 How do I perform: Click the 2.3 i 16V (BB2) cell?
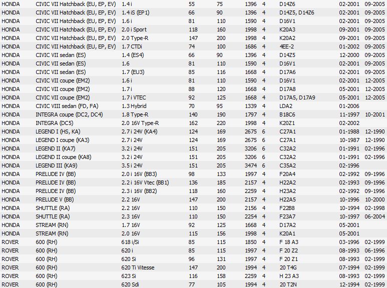(x=139, y=191)
